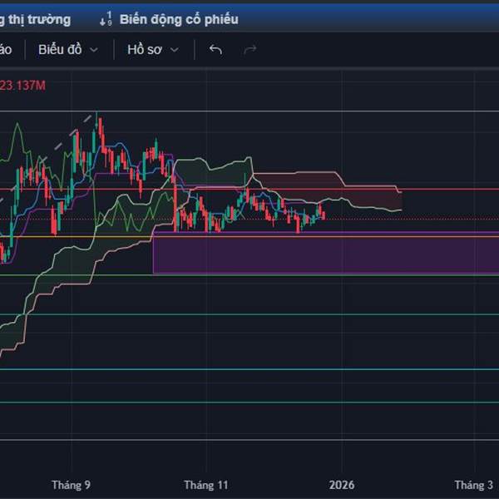Screen dimensions: 499x499
Task: Click the Tháng 3 time axis label
Action: (472, 484)
